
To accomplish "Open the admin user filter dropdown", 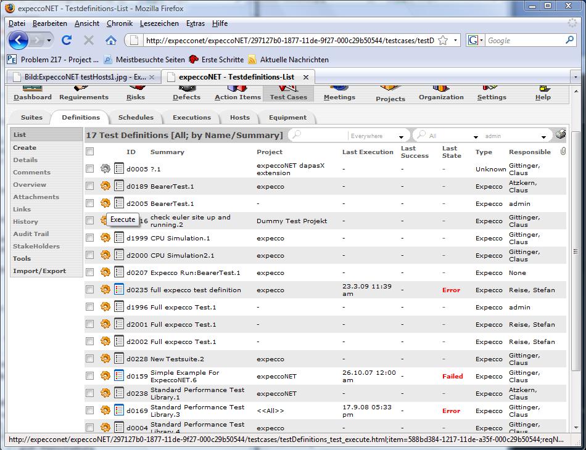I will click(x=543, y=136).
